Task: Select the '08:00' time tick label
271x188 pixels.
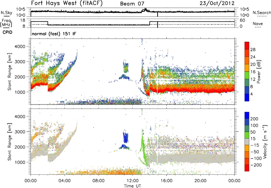Action: (x=99, y=181)
